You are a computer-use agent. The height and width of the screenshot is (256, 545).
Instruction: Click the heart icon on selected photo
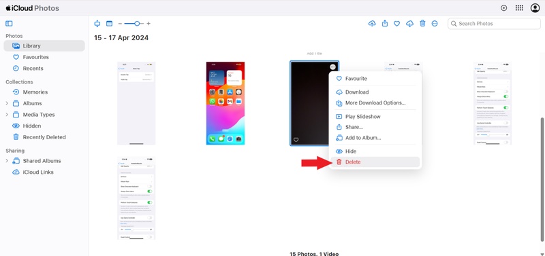(296, 140)
